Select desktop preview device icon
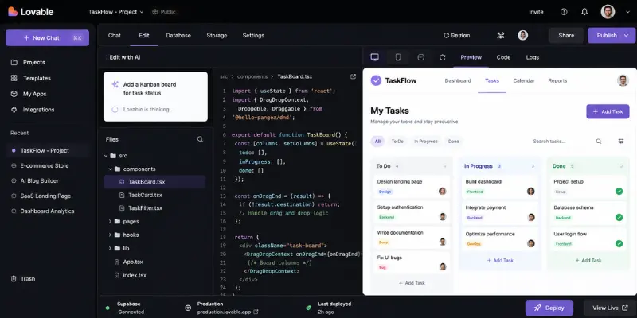Viewport: 637px width, 318px height. tap(374, 57)
